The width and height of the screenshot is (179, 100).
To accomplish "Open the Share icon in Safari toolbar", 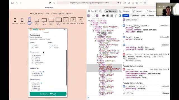I will (137, 3).
